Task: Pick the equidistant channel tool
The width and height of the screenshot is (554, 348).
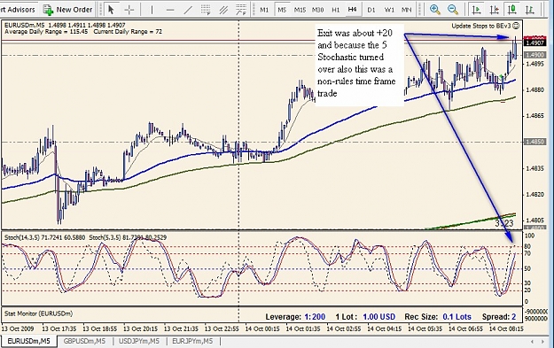Action: [223, 10]
